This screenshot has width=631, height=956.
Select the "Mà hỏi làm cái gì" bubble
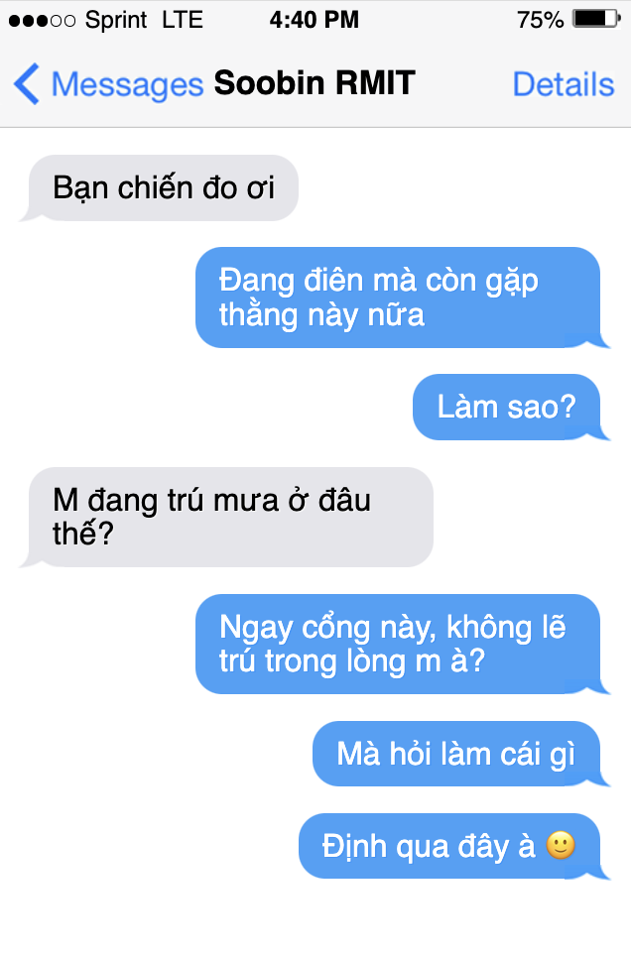coord(459,755)
